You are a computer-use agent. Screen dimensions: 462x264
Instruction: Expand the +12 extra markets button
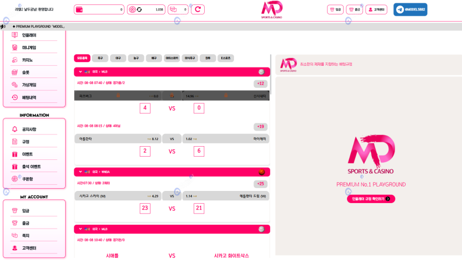(x=261, y=84)
